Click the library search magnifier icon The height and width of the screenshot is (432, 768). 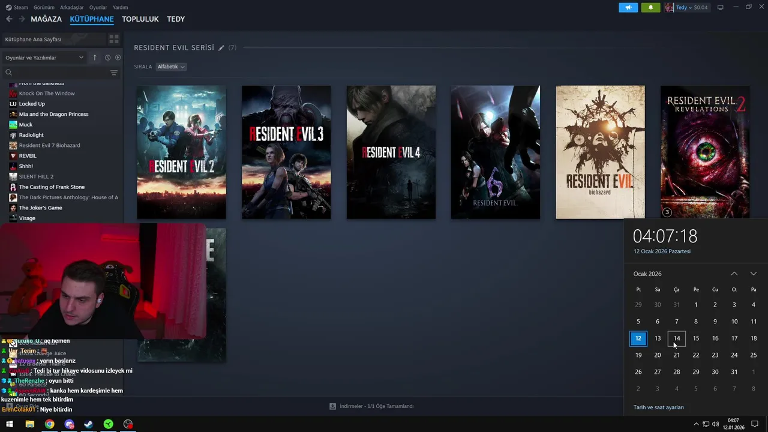pos(8,73)
